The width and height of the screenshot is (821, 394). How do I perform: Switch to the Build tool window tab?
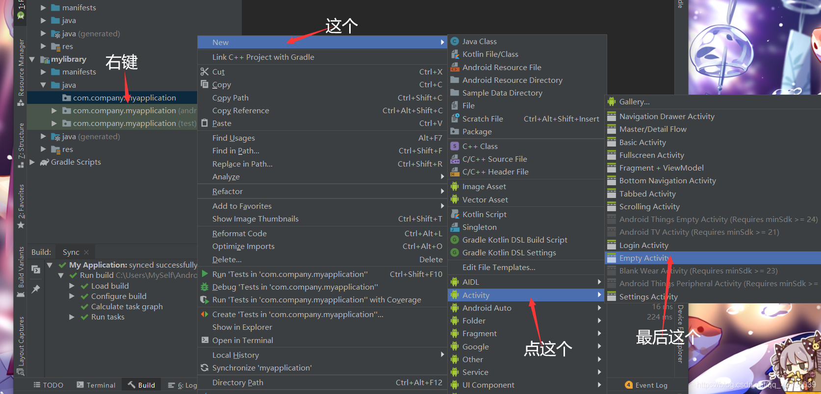[141, 385]
